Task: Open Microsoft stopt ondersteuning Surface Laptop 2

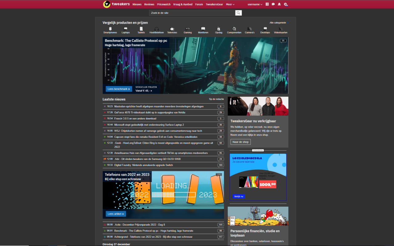Action: click(x=149, y=125)
